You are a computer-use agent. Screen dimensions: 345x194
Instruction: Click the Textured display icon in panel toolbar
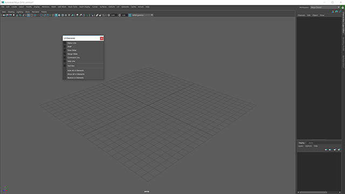(x=66, y=15)
